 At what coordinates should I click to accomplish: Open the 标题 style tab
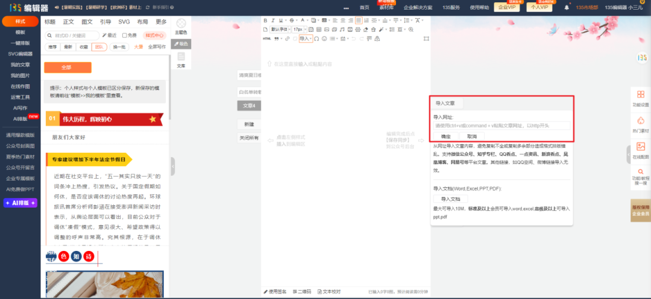click(50, 22)
